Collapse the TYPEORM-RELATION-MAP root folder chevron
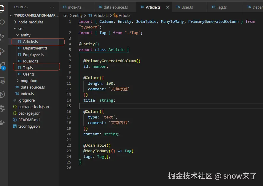 point(11,15)
